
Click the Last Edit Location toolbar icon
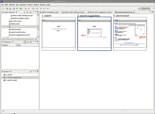tap(41, 9)
